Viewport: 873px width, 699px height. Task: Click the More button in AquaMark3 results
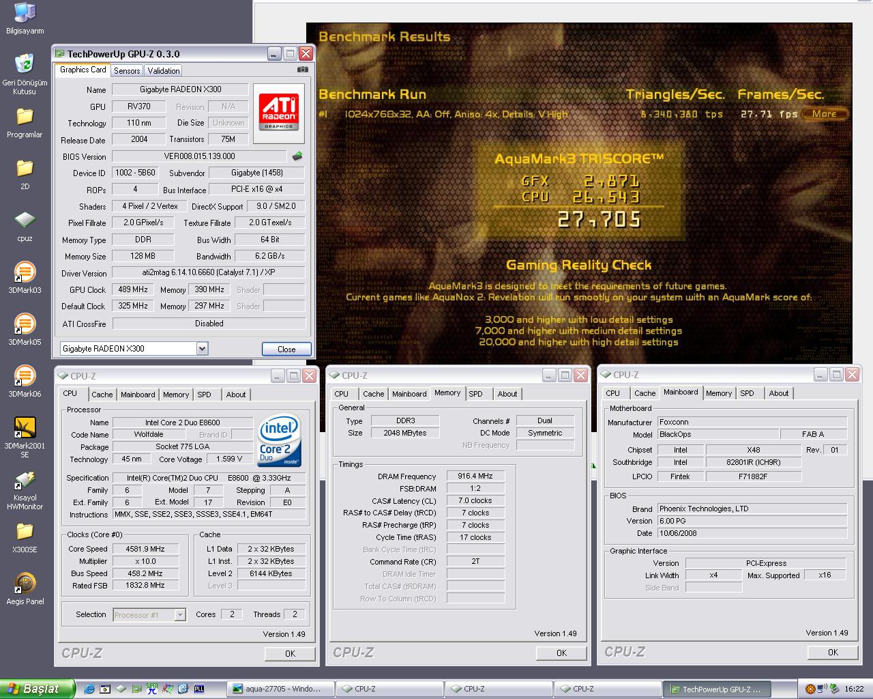[825, 114]
